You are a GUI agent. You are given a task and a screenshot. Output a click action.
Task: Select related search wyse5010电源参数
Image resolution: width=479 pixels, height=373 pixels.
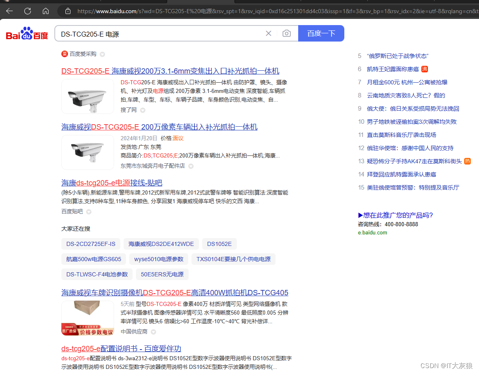pyautogui.click(x=159, y=259)
